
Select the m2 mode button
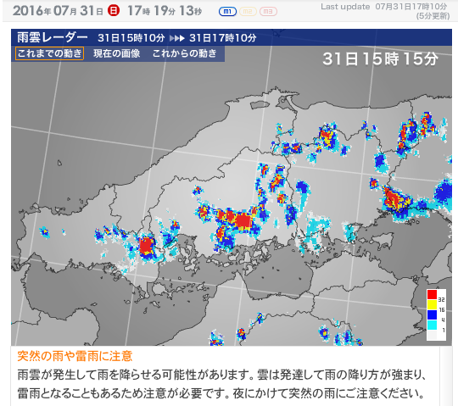tap(248, 11)
